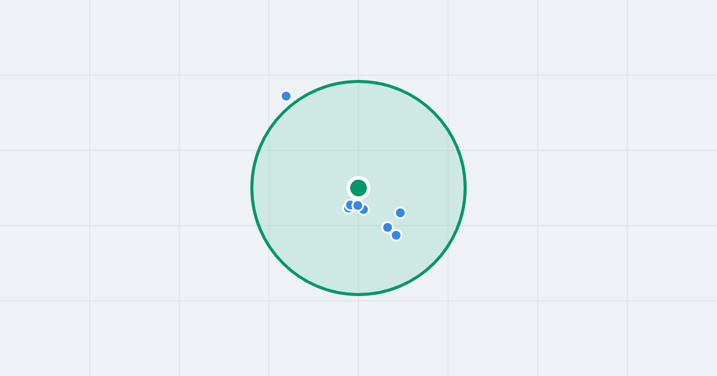
Task: Click the green center marker of the circle
Action: (358, 188)
